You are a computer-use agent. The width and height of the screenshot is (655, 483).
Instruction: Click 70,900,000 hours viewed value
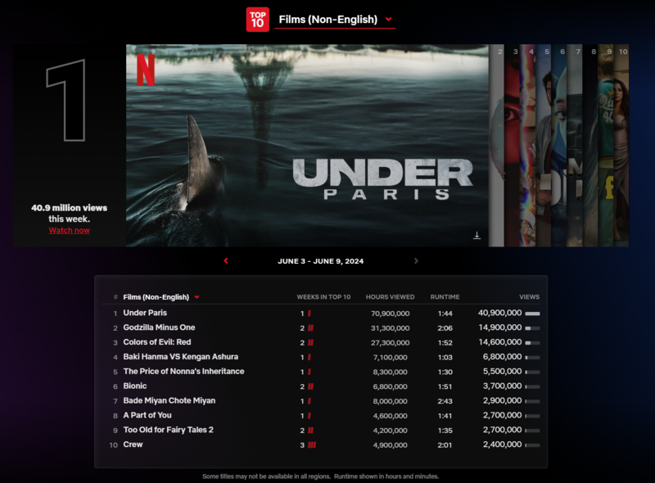(x=391, y=314)
